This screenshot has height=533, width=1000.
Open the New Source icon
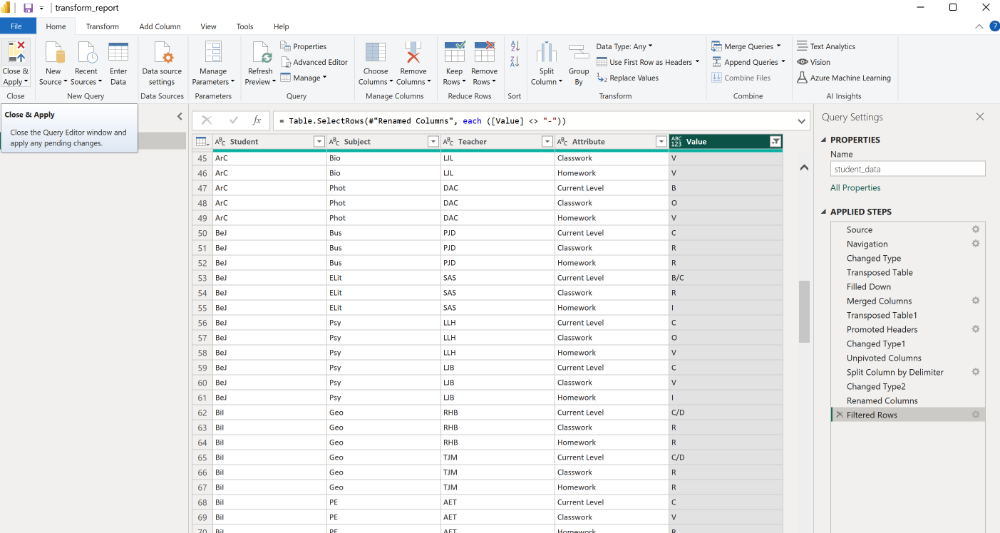(55, 53)
